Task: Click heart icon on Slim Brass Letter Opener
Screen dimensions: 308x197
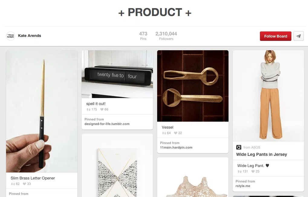Action: pyautogui.click(x=24, y=184)
